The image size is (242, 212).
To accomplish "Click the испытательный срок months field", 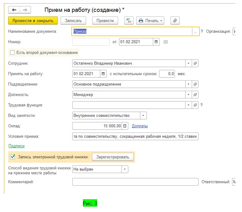I will coord(167,74).
